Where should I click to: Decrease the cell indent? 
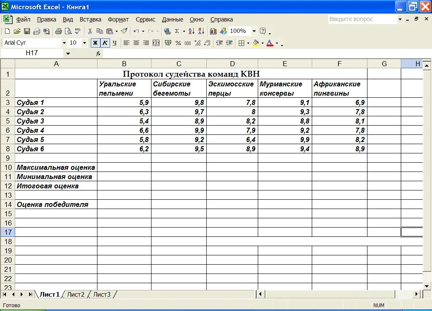pyautogui.click(x=219, y=43)
